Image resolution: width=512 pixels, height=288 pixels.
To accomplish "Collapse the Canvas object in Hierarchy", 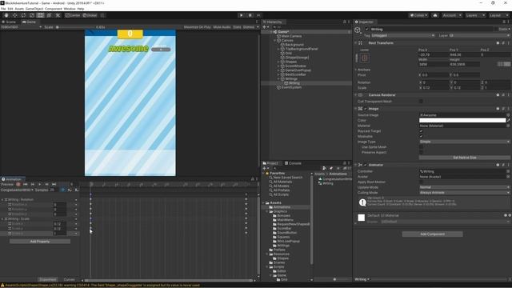I will coord(275,41).
